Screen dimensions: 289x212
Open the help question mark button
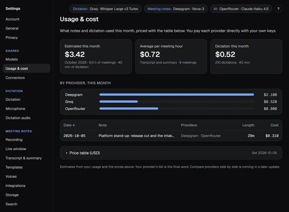click(x=278, y=9)
